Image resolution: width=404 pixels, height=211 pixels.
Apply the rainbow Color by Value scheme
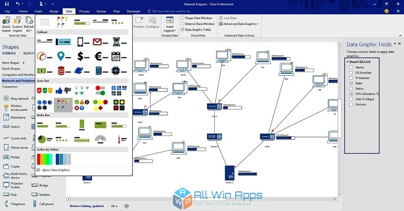pos(44,159)
